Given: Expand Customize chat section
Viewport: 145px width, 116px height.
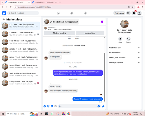Looking at the screenshot, I should click(124, 48).
